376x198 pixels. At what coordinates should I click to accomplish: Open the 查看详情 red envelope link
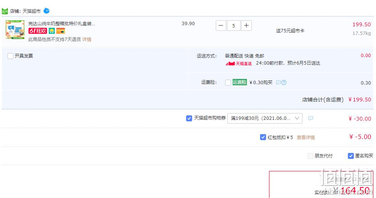click(306, 138)
